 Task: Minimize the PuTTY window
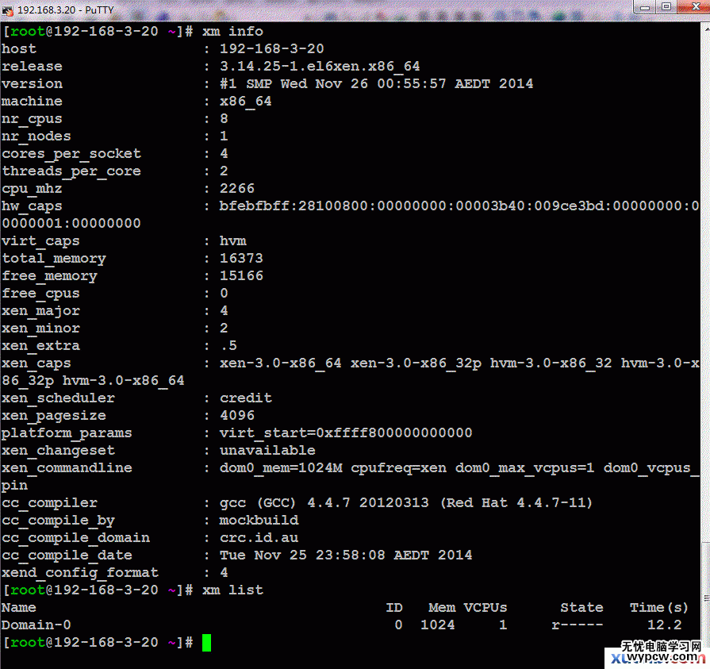[645, 7]
